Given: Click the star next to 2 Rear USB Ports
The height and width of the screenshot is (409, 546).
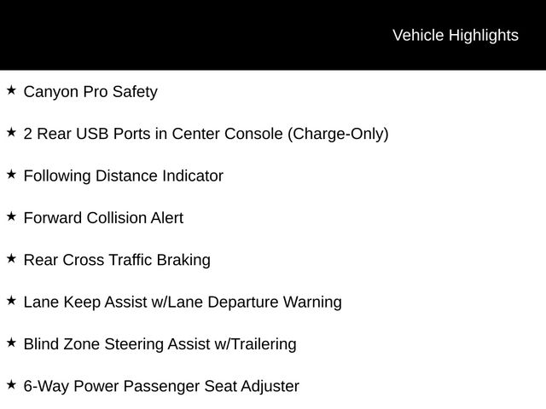Looking at the screenshot, I should click(11, 132).
